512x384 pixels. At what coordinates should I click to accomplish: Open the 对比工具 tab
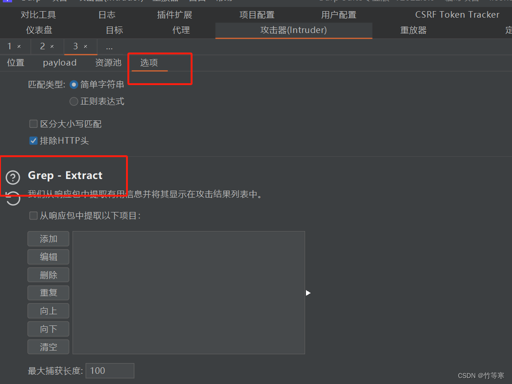[x=38, y=15]
